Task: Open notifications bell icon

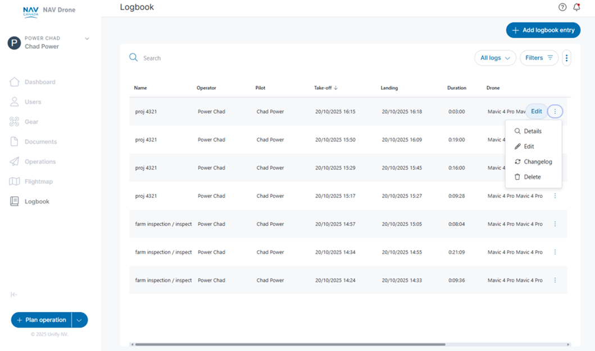Action: (576, 7)
